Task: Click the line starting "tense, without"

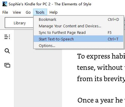Action: click(101, 67)
